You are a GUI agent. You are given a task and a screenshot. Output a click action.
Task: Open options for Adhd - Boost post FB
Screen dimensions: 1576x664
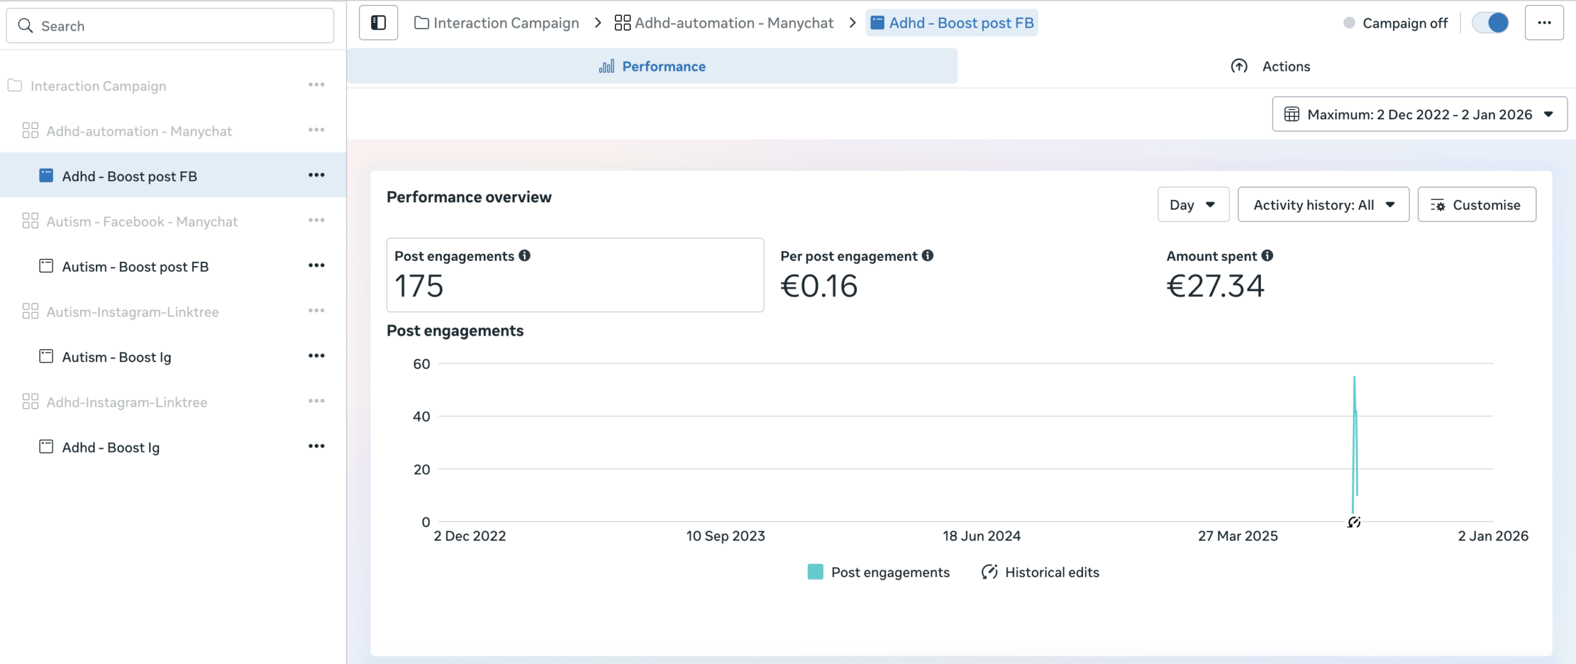tap(316, 175)
